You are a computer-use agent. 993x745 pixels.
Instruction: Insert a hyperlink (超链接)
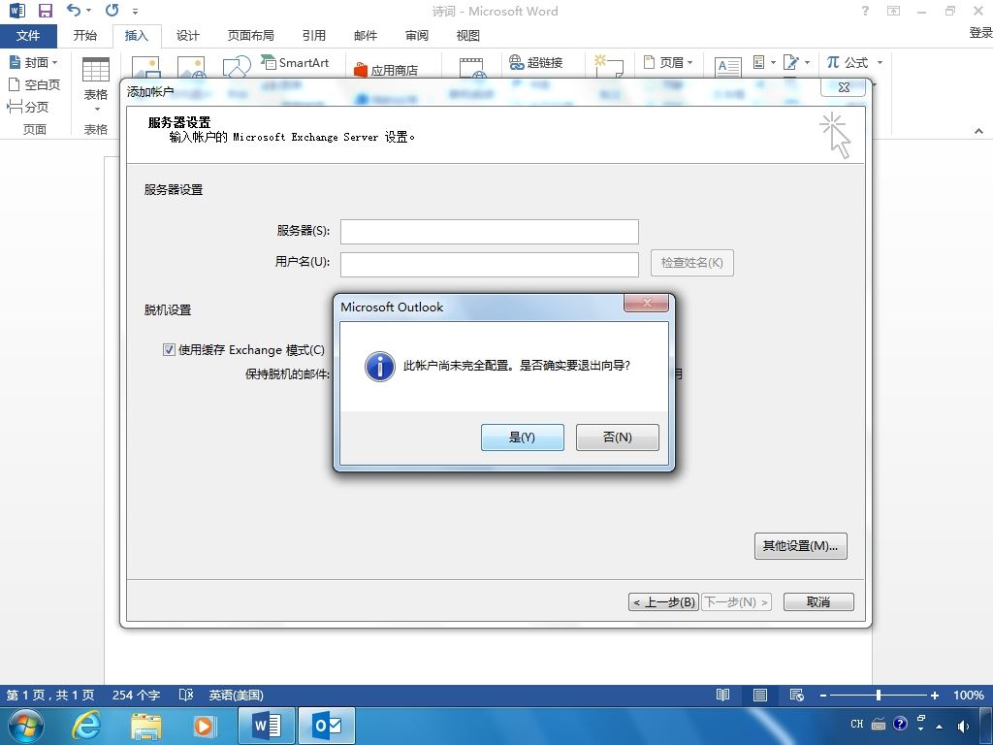coord(535,62)
